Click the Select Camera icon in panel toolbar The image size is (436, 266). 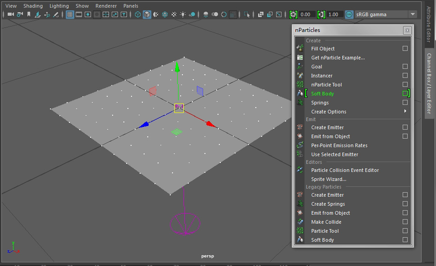pyautogui.click(x=10, y=14)
